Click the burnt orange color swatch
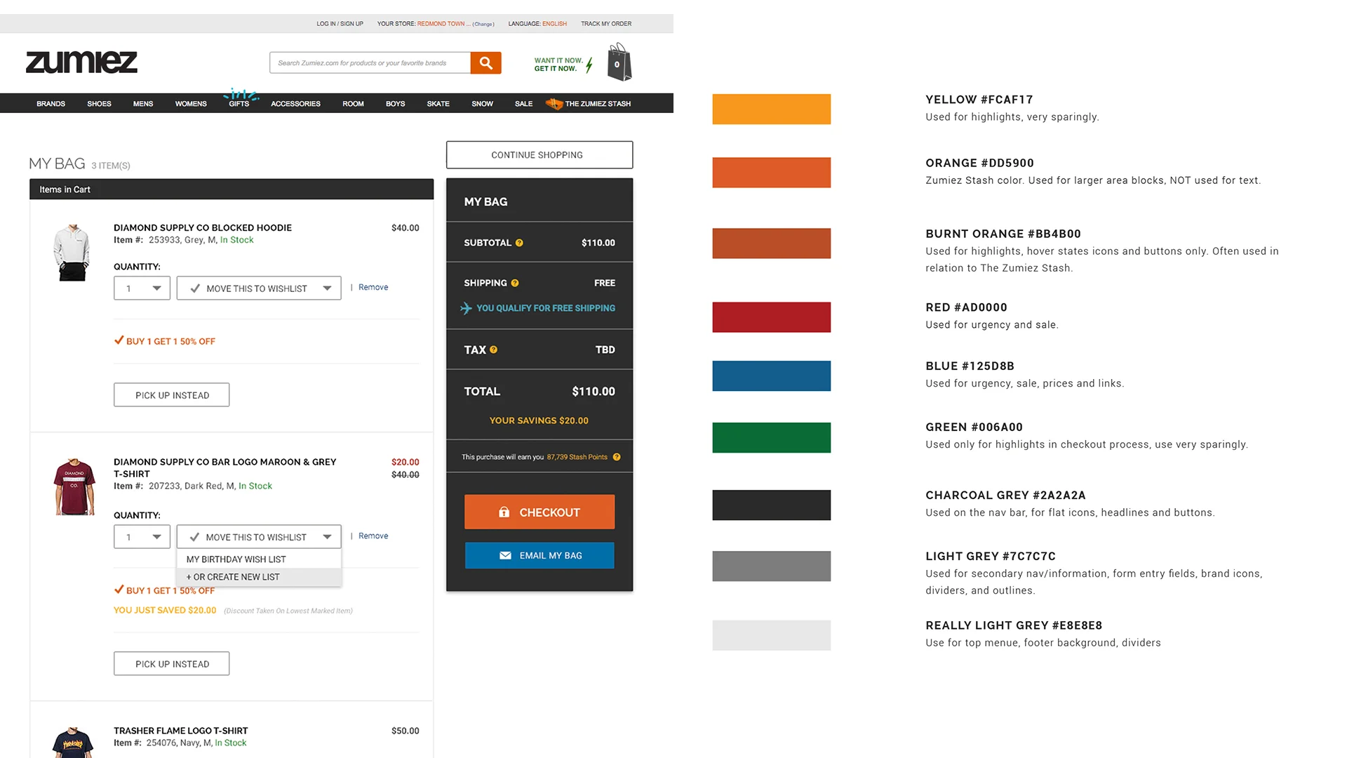The height and width of the screenshot is (758, 1347). 771,244
